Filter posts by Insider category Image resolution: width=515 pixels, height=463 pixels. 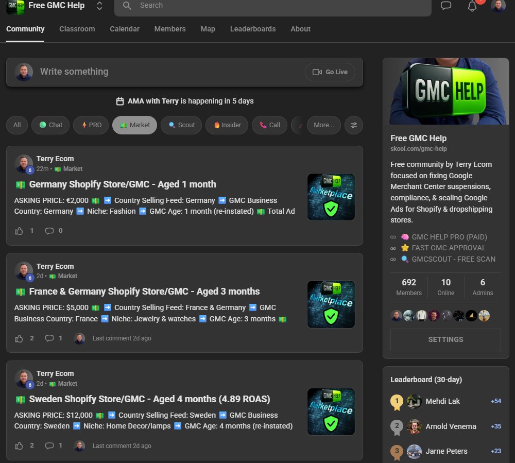point(227,125)
